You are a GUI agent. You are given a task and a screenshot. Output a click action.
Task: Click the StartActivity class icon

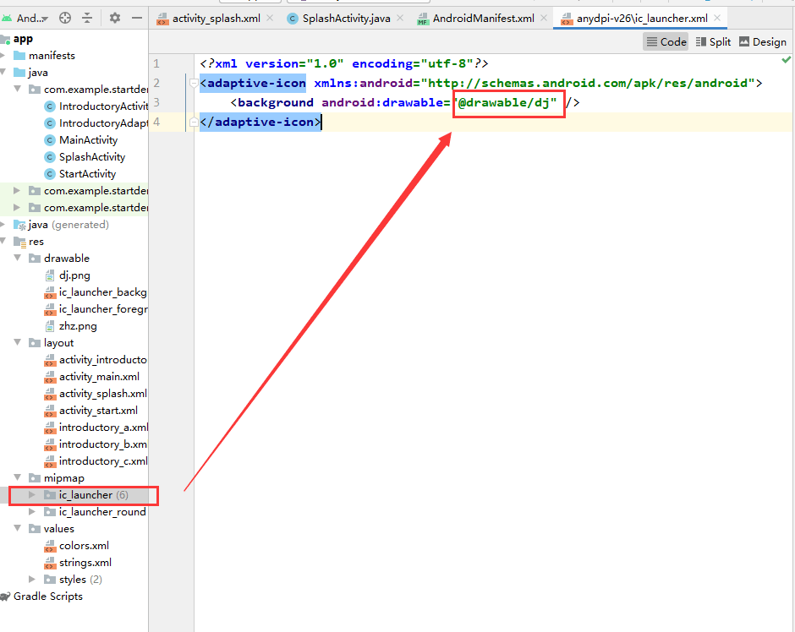50,174
